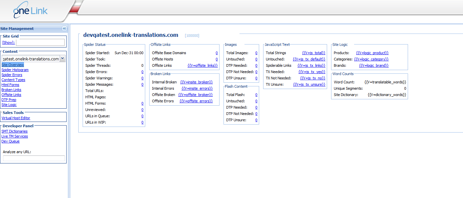This screenshot has width=463, height=198.
Task: Click the Analyze any URL input field
Action: coord(34,158)
